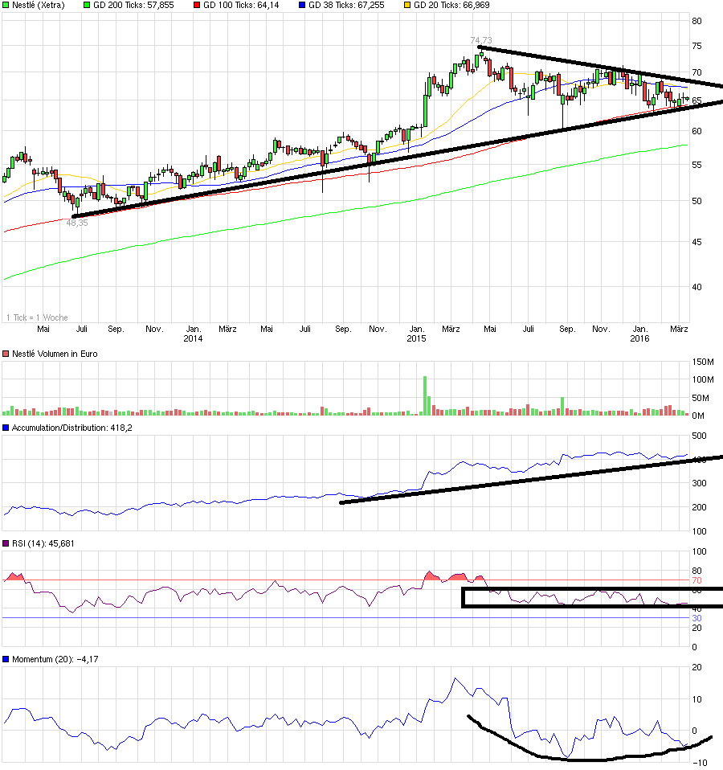Click the 50M volume axis label
Viewport: 723px width, 770px height.
coord(701,398)
